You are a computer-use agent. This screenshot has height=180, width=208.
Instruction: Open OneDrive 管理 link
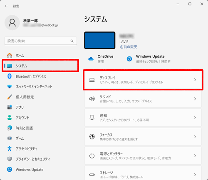[x=101, y=61]
